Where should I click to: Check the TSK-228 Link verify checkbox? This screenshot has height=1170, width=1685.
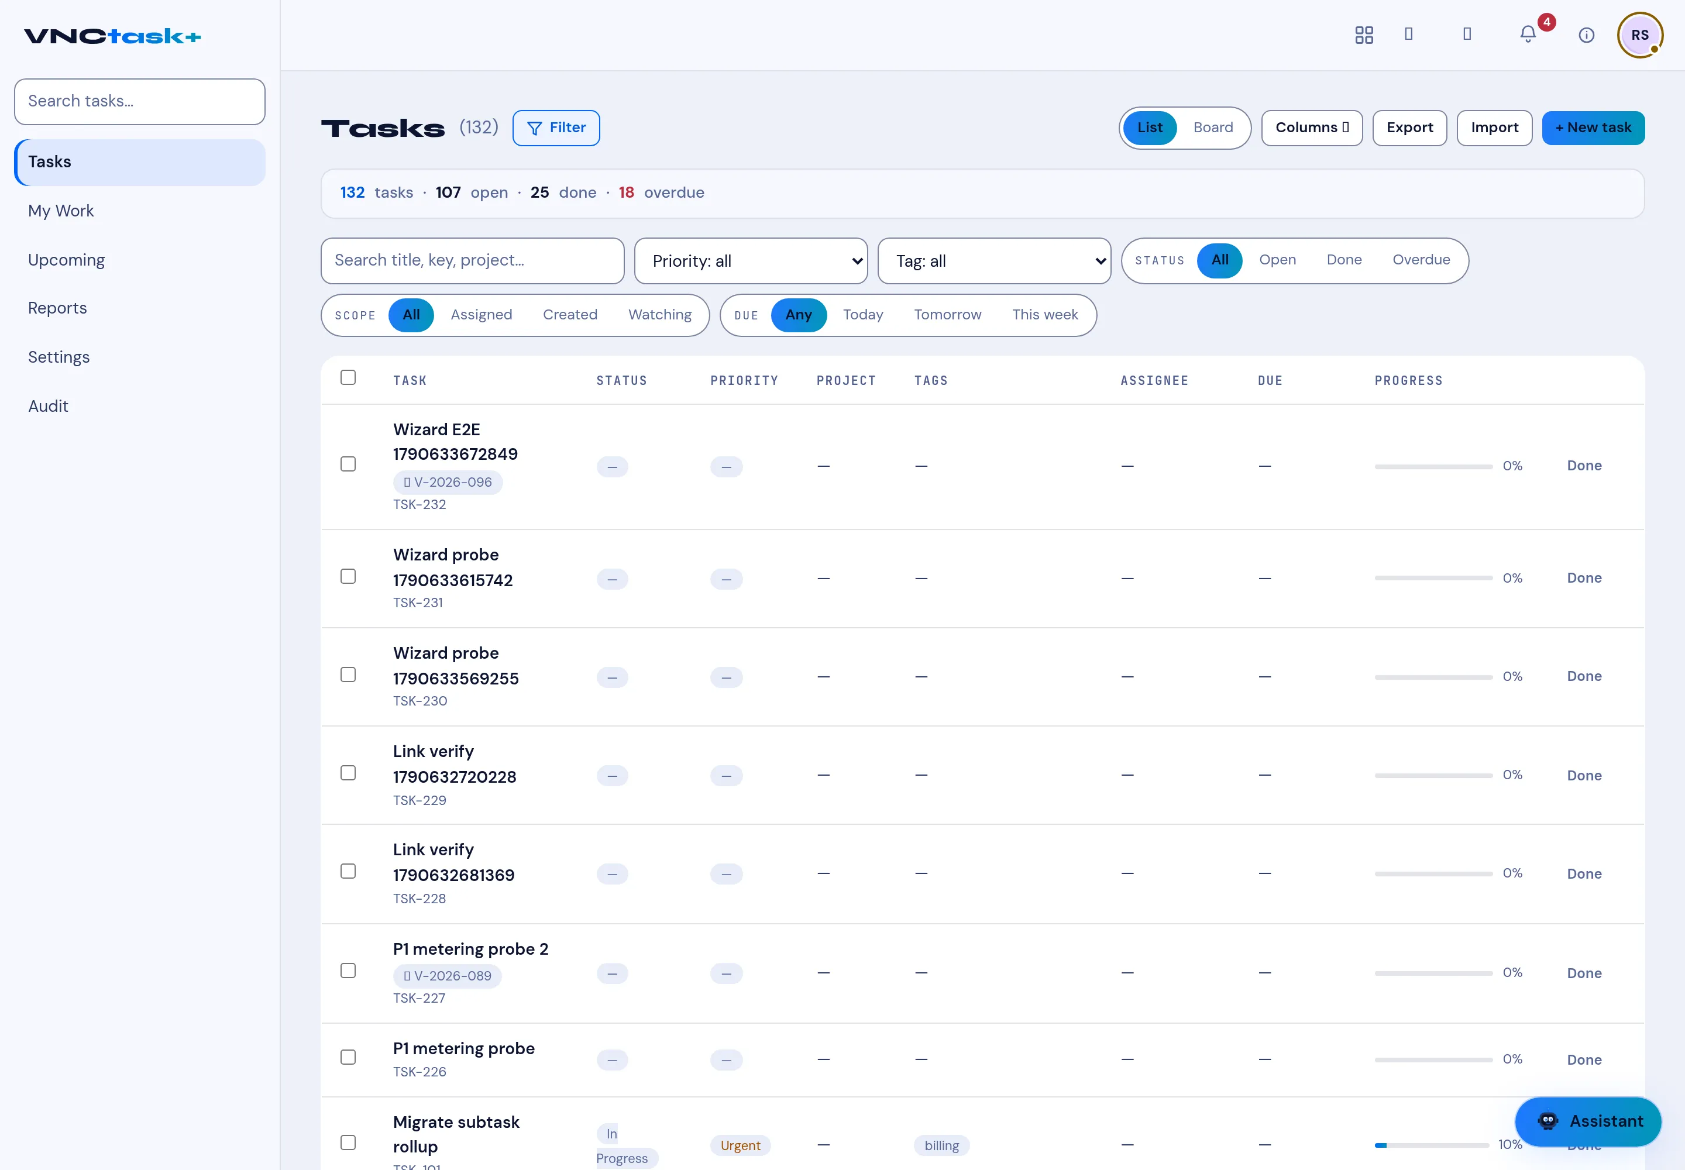click(x=348, y=872)
